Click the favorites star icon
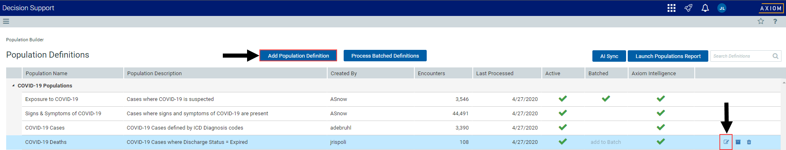786x150 pixels. [x=761, y=21]
